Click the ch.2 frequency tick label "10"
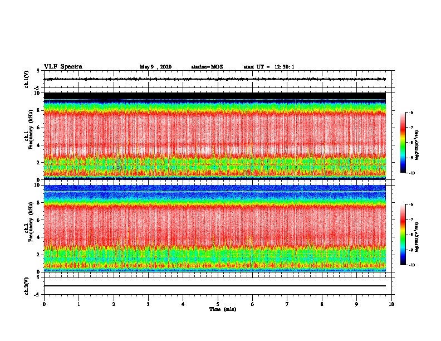The height and width of the screenshot is (341, 441). pyautogui.click(x=37, y=185)
